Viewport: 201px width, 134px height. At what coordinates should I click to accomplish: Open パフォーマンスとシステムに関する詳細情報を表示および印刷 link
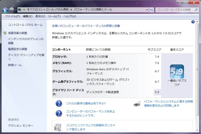(168, 103)
